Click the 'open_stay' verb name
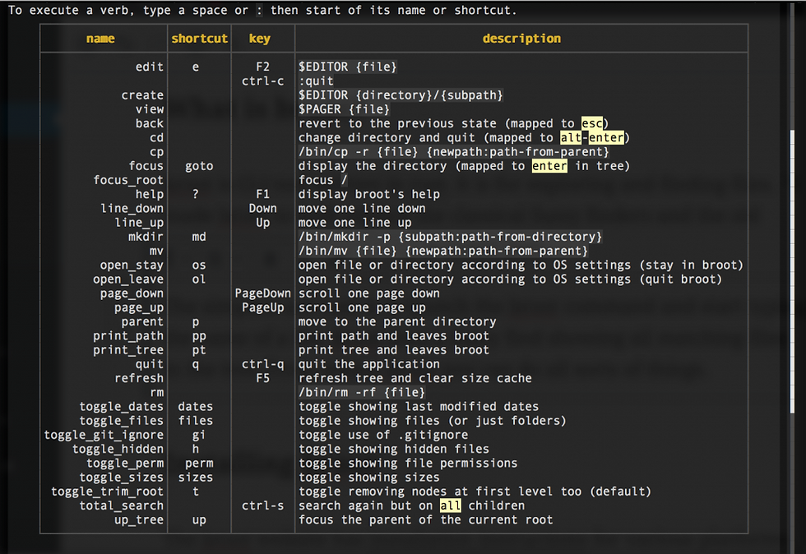This screenshot has width=806, height=554. pos(132,265)
